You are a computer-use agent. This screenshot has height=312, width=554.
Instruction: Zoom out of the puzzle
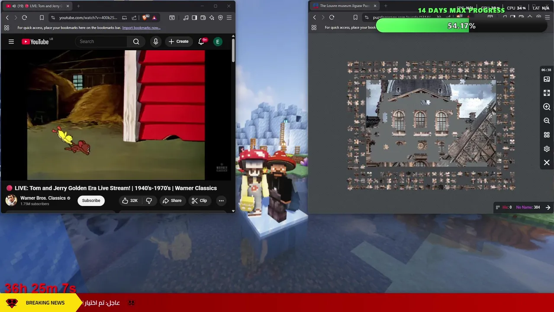pos(547,121)
